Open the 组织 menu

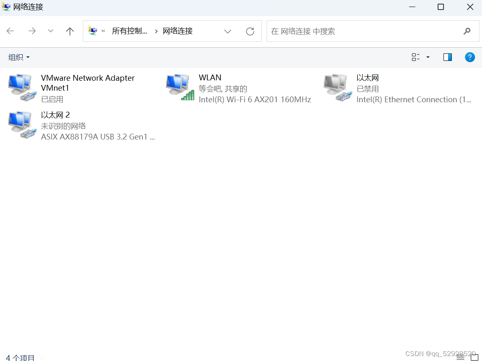pyautogui.click(x=19, y=57)
